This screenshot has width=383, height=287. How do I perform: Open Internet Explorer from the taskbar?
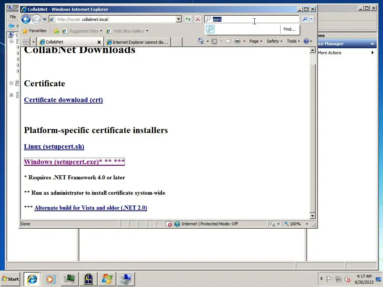pos(32,279)
